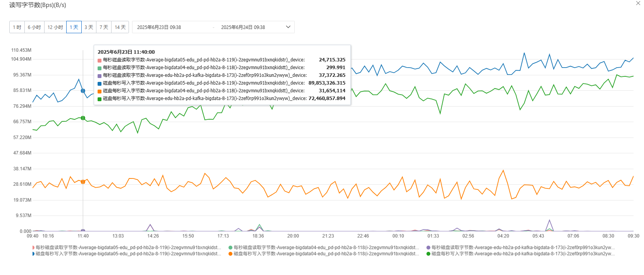This screenshot has height=275, width=644.
Task: Switch to the 7 天 range
Action: click(104, 27)
